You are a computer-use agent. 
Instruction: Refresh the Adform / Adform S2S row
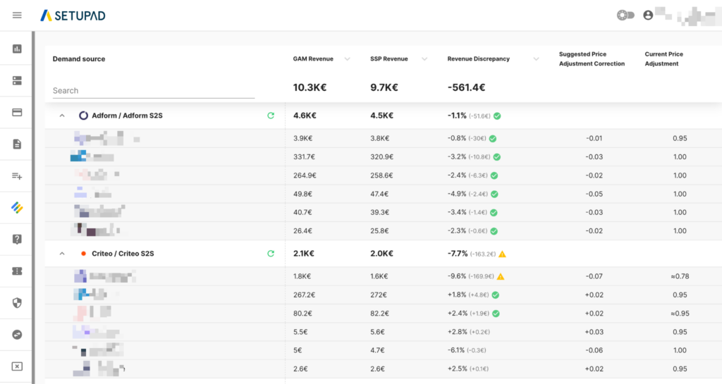(271, 116)
